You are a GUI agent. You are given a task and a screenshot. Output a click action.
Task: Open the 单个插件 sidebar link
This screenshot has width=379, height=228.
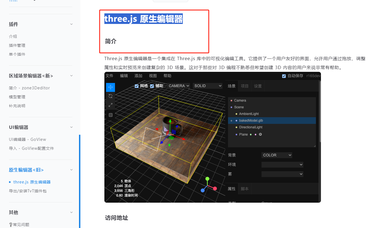pyautogui.click(x=17, y=54)
